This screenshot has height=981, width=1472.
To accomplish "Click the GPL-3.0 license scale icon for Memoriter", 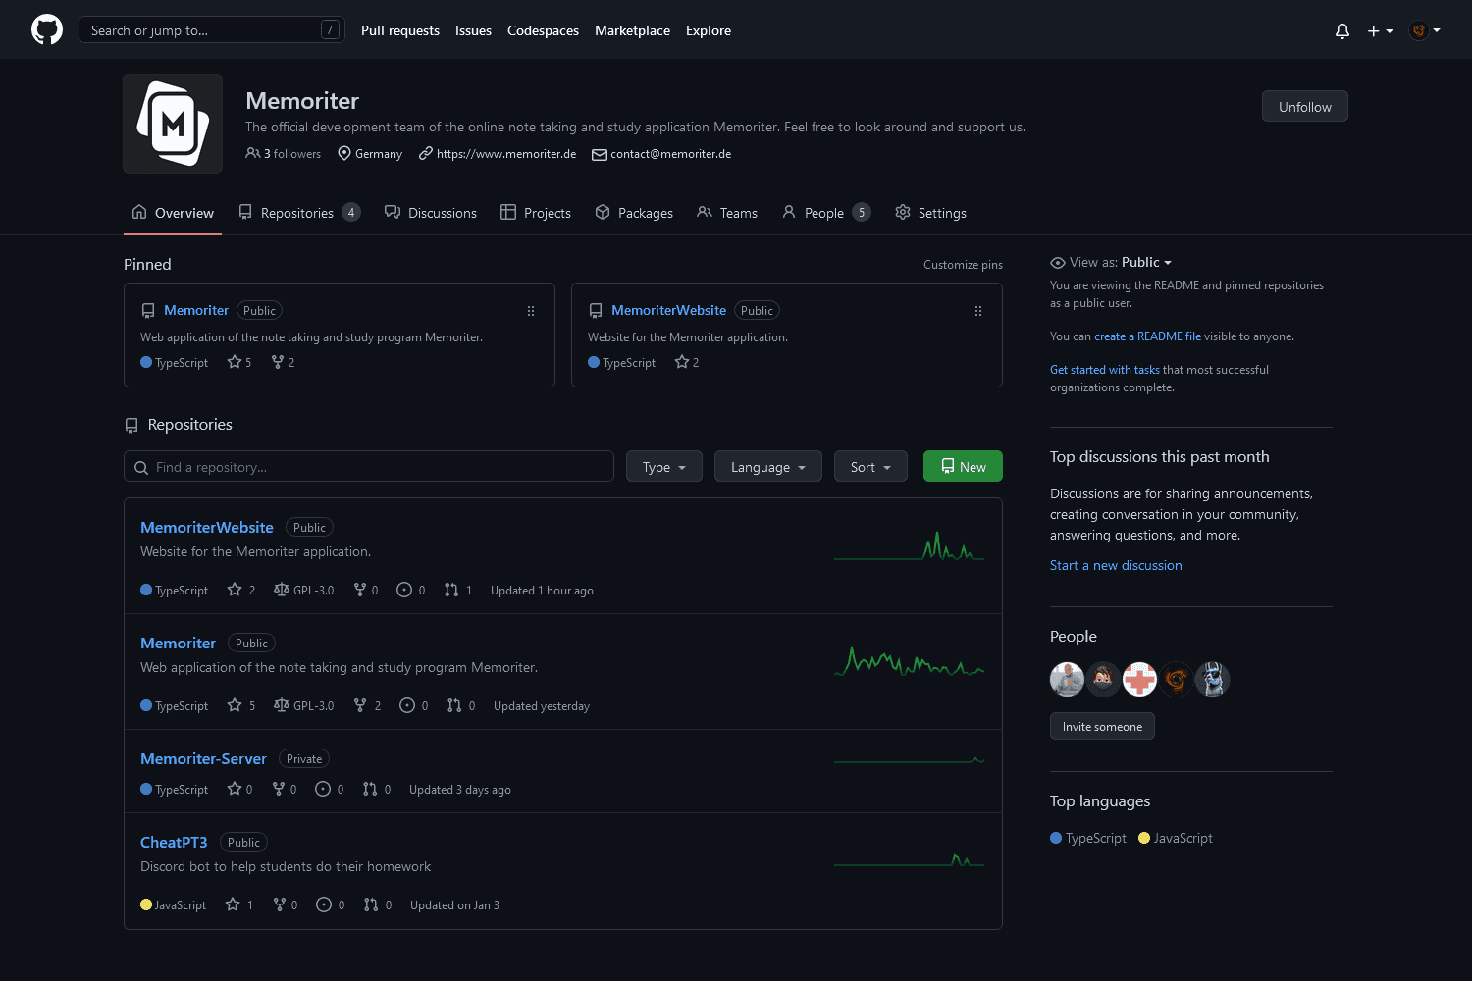I will click(282, 705).
